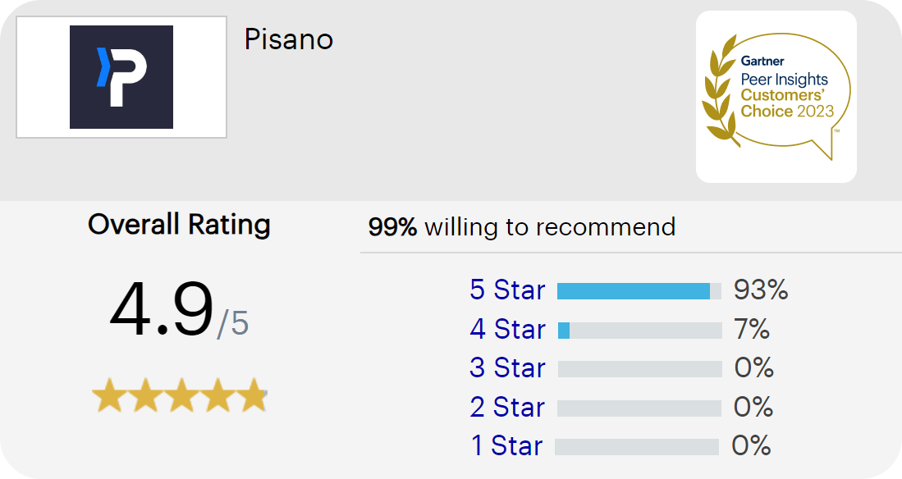Click the empty 1 Star bar
Viewport: 902px width, 479px height.
tap(637, 447)
